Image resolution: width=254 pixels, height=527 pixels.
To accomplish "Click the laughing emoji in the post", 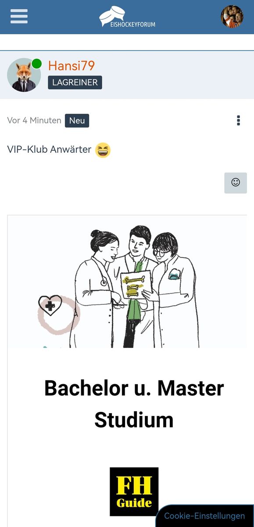I will pyautogui.click(x=103, y=150).
